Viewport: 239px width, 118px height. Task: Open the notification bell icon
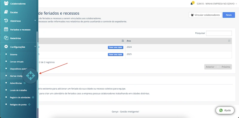click(192, 4)
